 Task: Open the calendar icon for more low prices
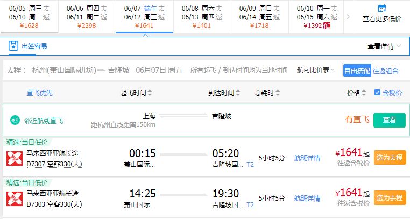pos(382,8)
